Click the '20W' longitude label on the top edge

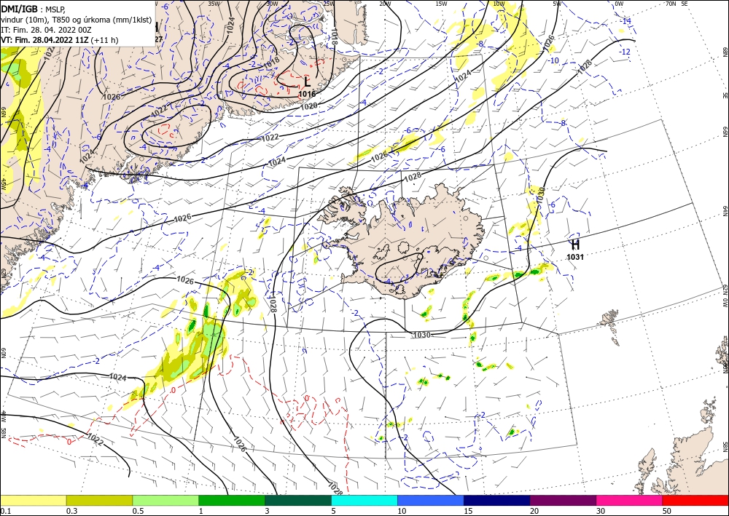384,4
